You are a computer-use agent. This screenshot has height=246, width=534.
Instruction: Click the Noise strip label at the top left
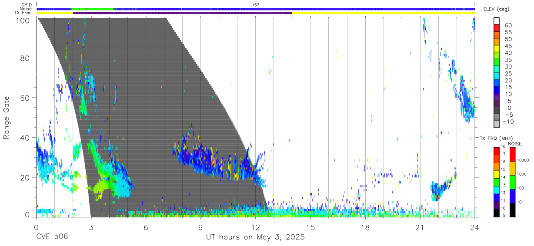[26, 9]
